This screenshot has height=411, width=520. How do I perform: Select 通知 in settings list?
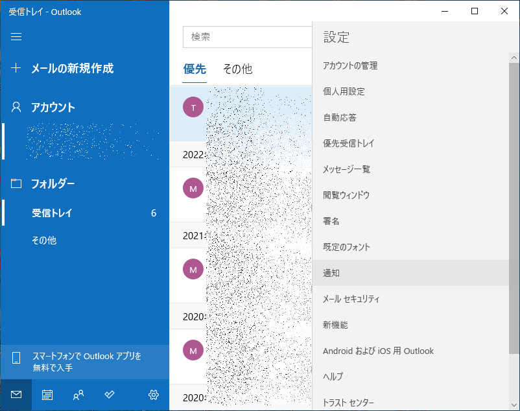(331, 273)
